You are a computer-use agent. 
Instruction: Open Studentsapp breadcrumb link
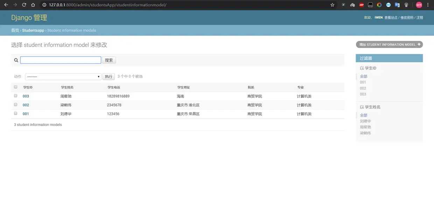(33, 30)
